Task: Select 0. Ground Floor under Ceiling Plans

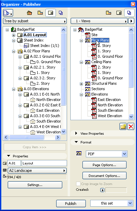Action: pyautogui.click(x=110, y=78)
